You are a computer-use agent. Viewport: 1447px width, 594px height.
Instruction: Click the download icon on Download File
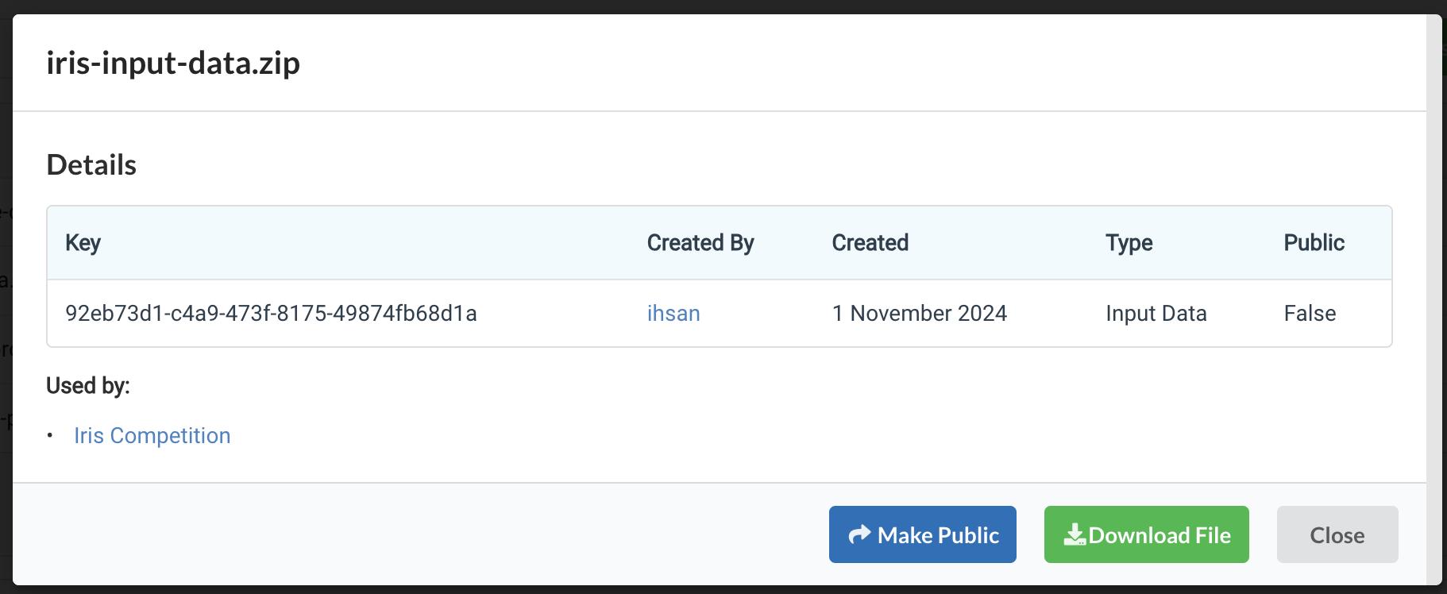pos(1075,535)
